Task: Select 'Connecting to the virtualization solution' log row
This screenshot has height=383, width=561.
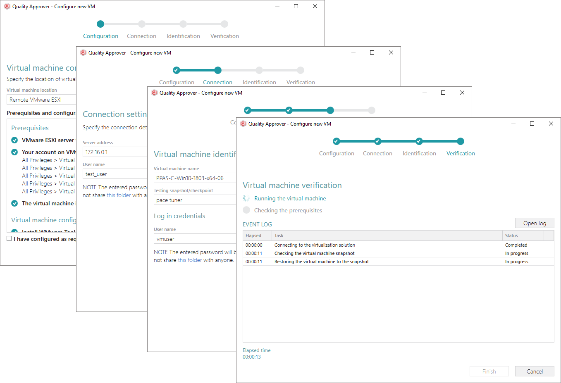Action: tap(398, 245)
